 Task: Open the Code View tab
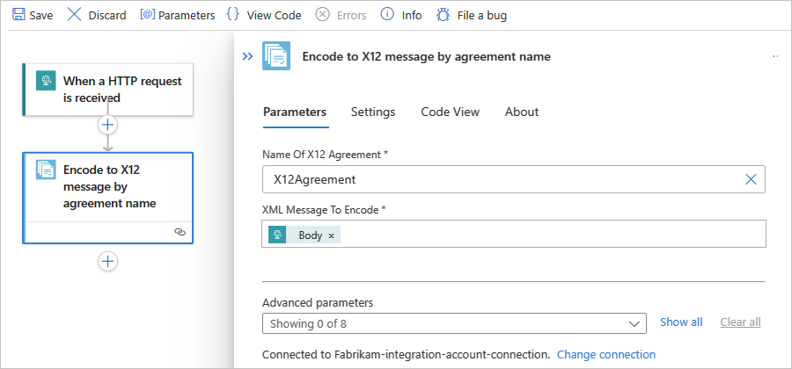pyautogui.click(x=450, y=112)
